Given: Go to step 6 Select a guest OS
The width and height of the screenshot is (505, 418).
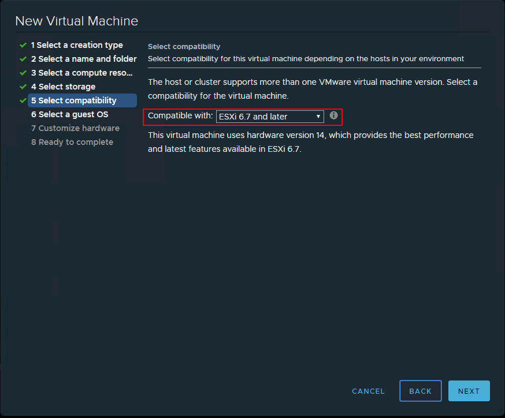Looking at the screenshot, I should (x=70, y=114).
